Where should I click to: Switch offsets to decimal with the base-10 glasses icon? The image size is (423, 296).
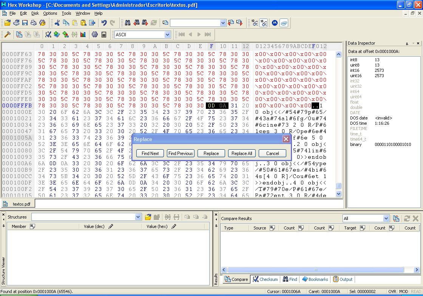(x=255, y=23)
